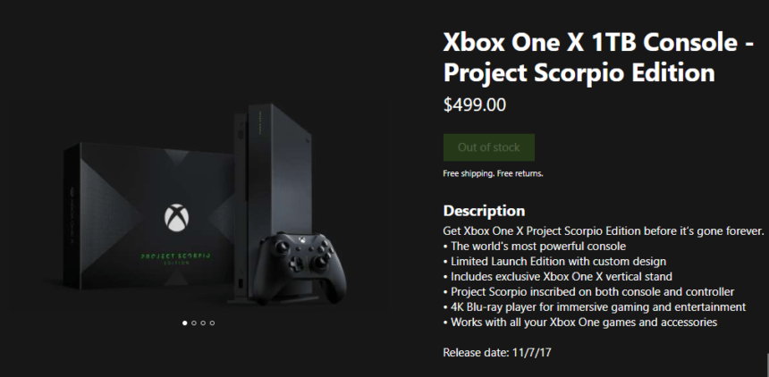
Task: Click the Description heading
Action: [x=484, y=212]
